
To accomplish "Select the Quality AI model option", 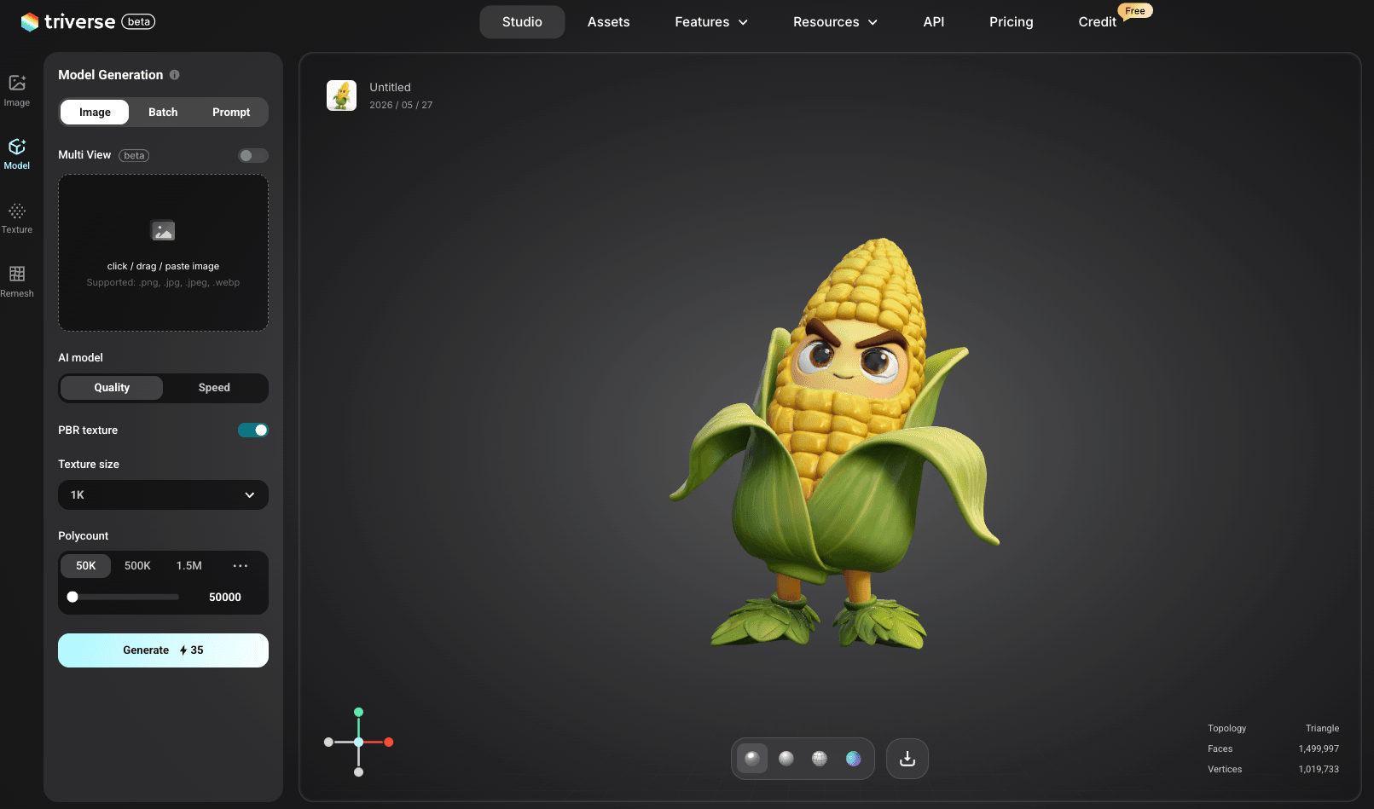I will click(112, 388).
